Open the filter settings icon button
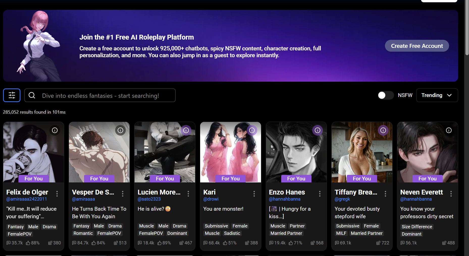The width and height of the screenshot is (469, 256). pos(12,95)
